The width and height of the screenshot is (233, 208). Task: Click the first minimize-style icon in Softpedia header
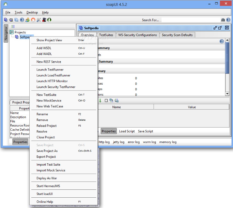(215, 28)
